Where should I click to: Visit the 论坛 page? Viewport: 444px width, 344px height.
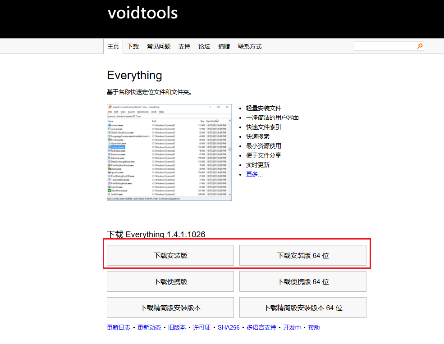pos(204,46)
